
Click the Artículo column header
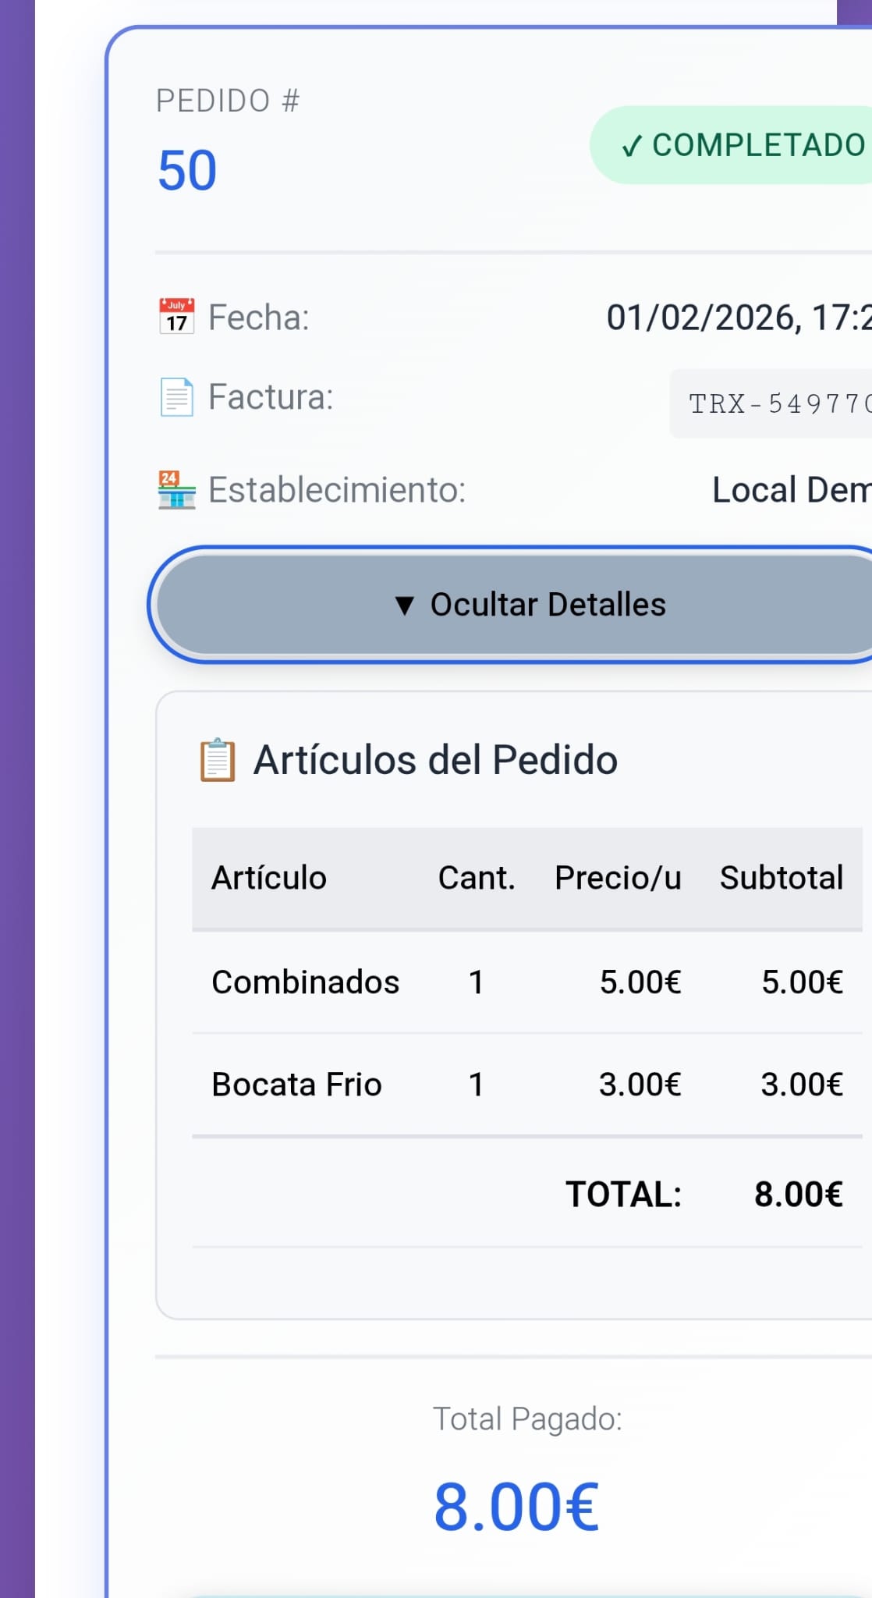pyautogui.click(x=268, y=877)
